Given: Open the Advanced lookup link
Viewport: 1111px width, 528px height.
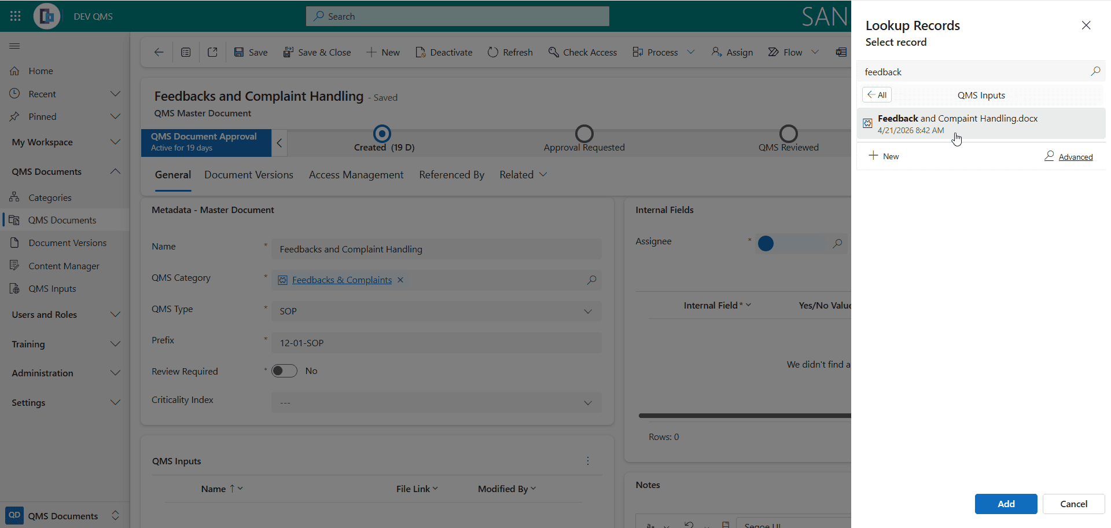Looking at the screenshot, I should pos(1075,157).
